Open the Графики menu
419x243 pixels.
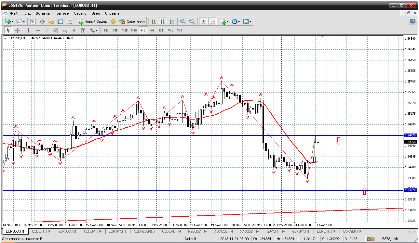[62, 13]
